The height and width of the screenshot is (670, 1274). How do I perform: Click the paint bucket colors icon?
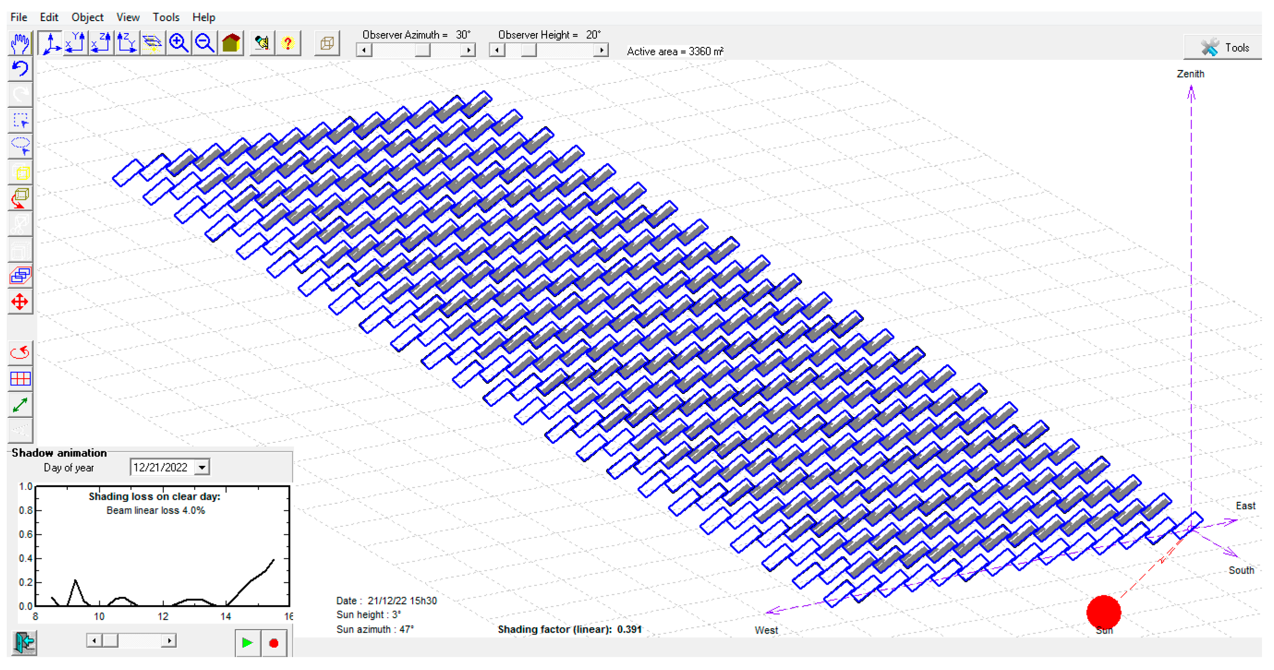pos(262,44)
